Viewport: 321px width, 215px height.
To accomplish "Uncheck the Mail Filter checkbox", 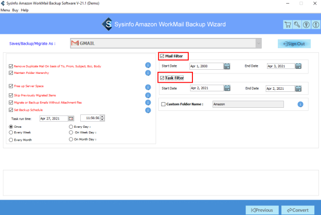I will tap(162, 56).
